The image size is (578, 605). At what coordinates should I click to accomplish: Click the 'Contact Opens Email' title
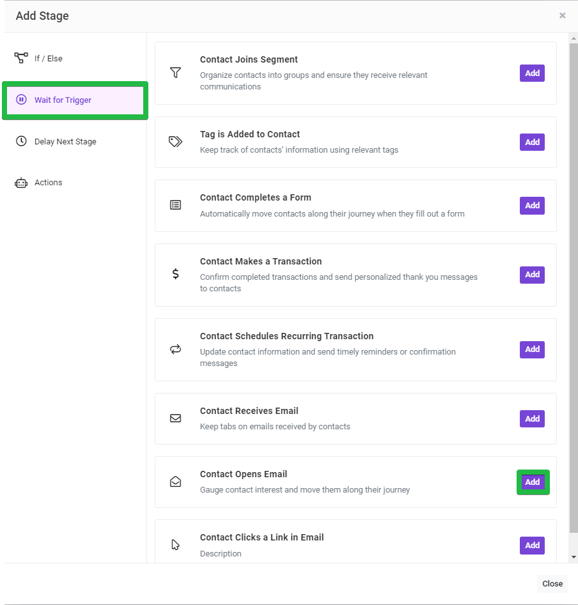coord(243,474)
